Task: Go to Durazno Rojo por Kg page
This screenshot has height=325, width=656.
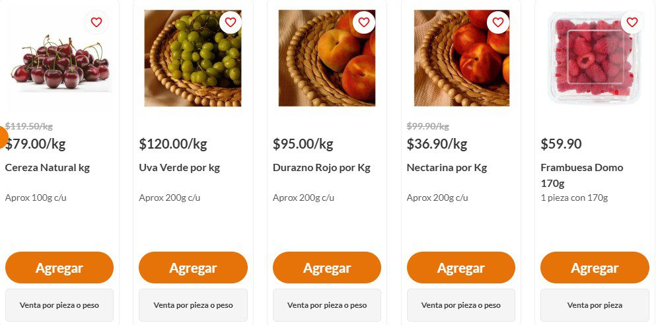Action: 322,168
